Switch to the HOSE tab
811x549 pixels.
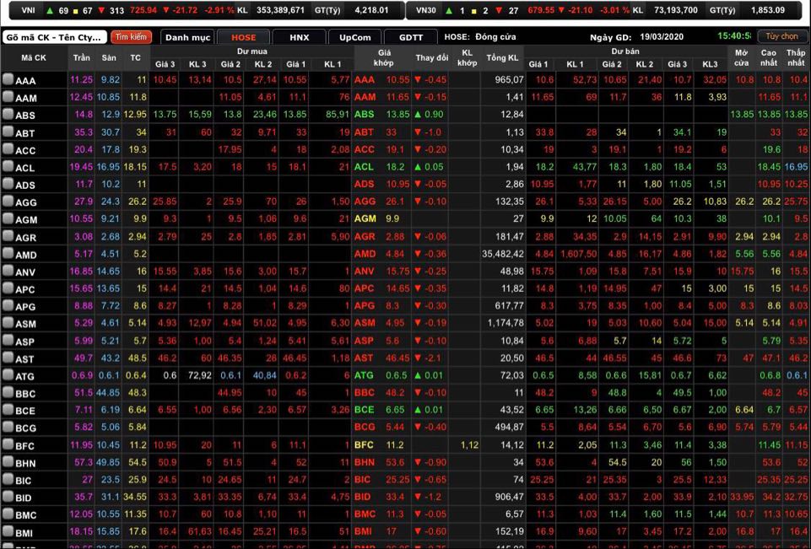coord(243,38)
